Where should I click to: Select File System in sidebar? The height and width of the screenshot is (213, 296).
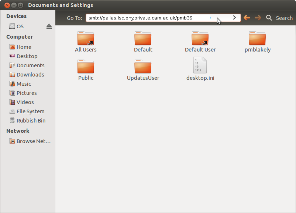point(30,111)
